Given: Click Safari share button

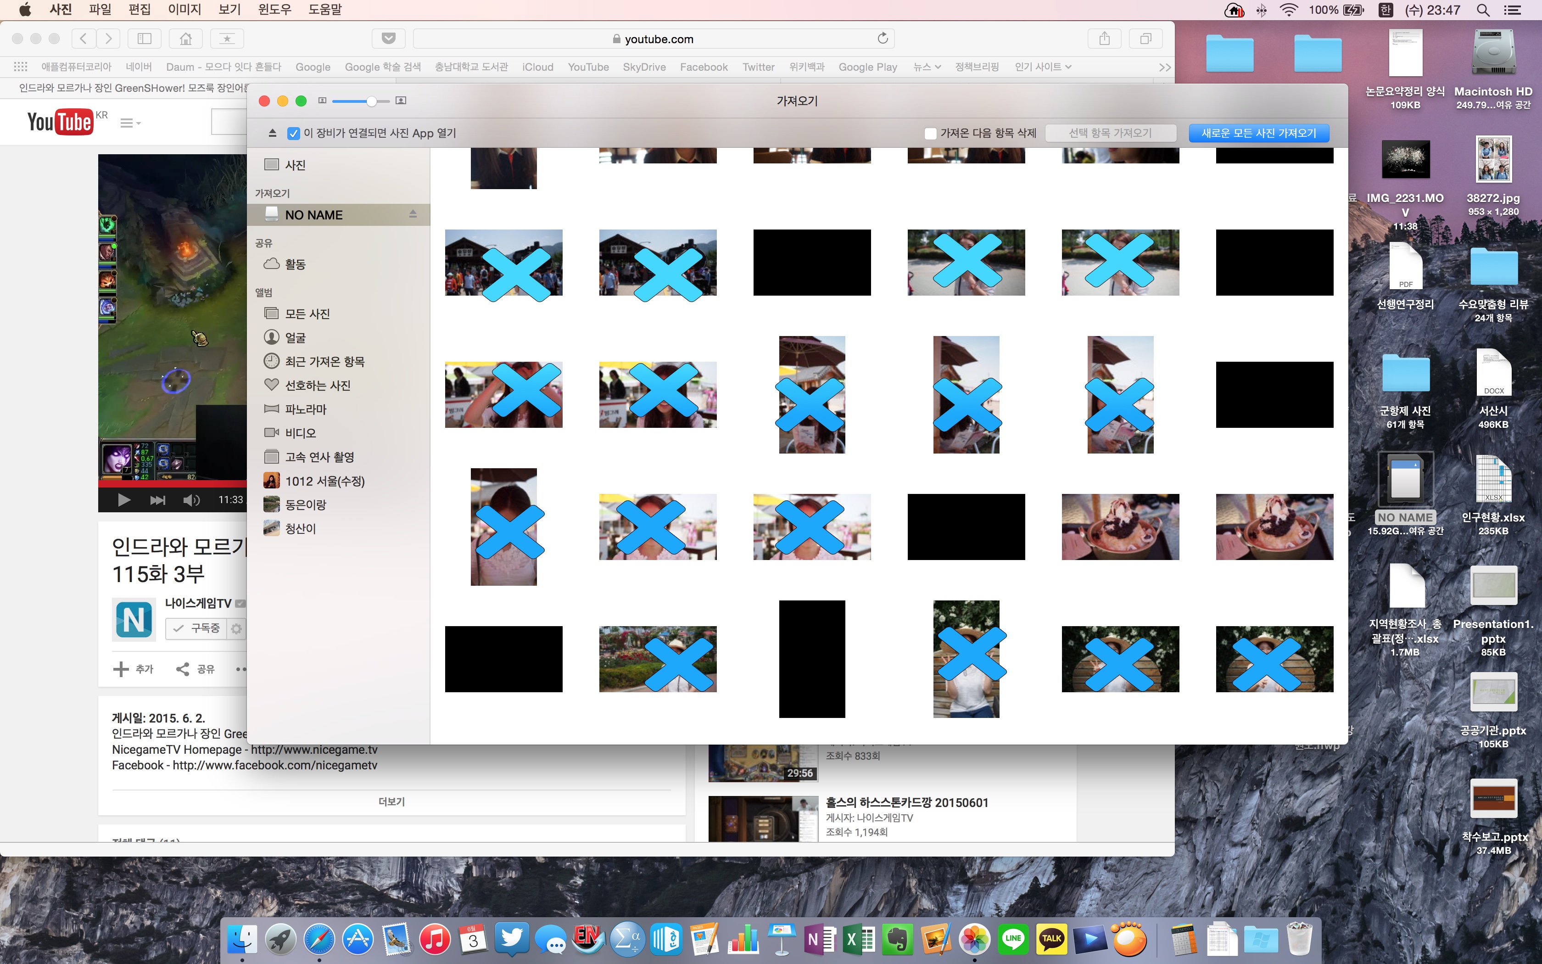Looking at the screenshot, I should tap(1104, 39).
